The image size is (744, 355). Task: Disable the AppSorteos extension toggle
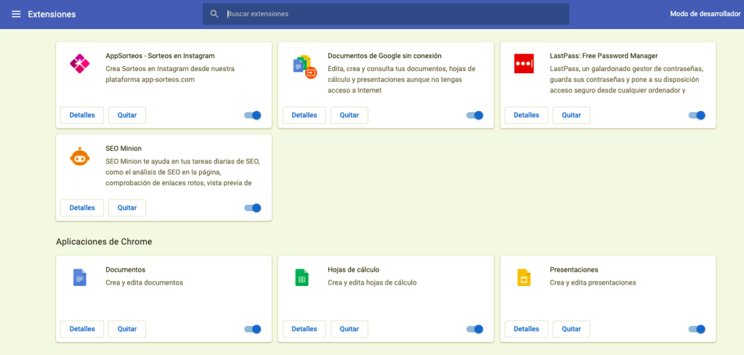tap(252, 115)
